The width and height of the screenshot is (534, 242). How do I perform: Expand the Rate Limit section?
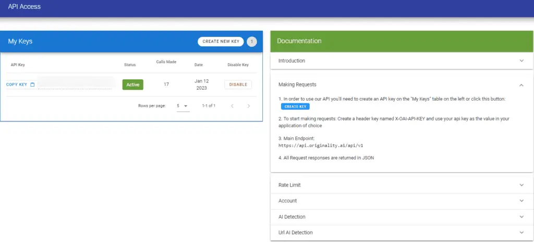pyautogui.click(x=402, y=185)
